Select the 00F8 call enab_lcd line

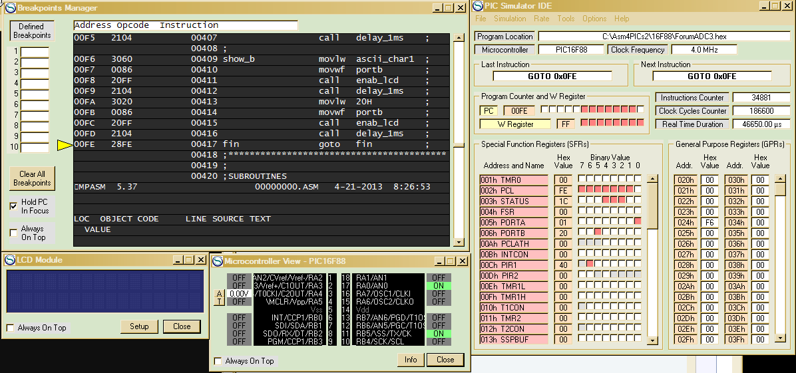262,80
